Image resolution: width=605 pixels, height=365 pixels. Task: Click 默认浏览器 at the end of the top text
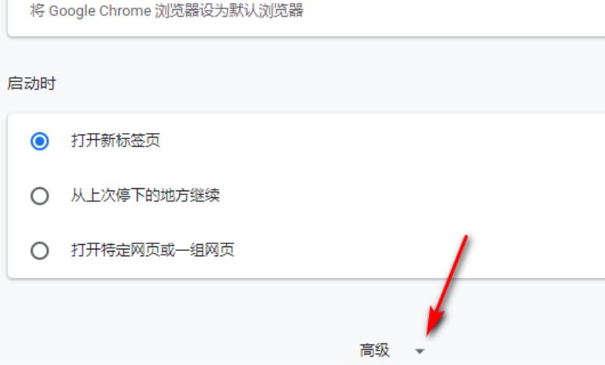coord(267,11)
